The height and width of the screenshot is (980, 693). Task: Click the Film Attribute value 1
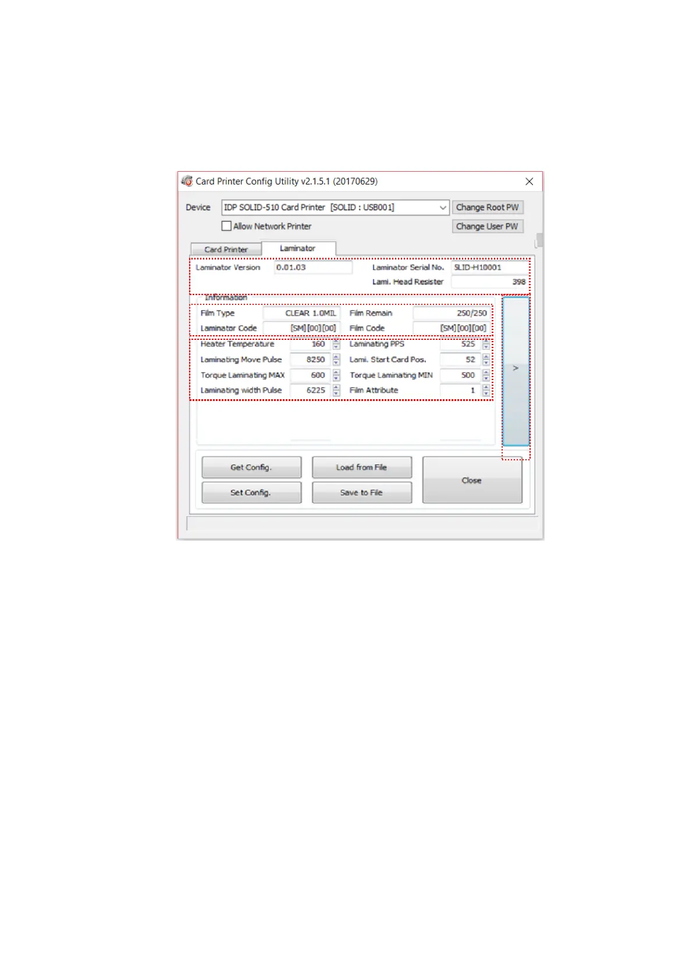click(x=460, y=390)
